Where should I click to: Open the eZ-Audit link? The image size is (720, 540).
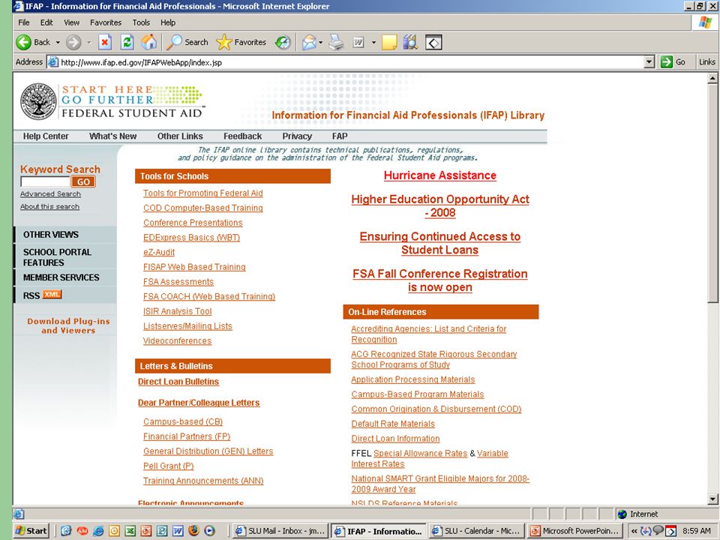[x=159, y=252]
